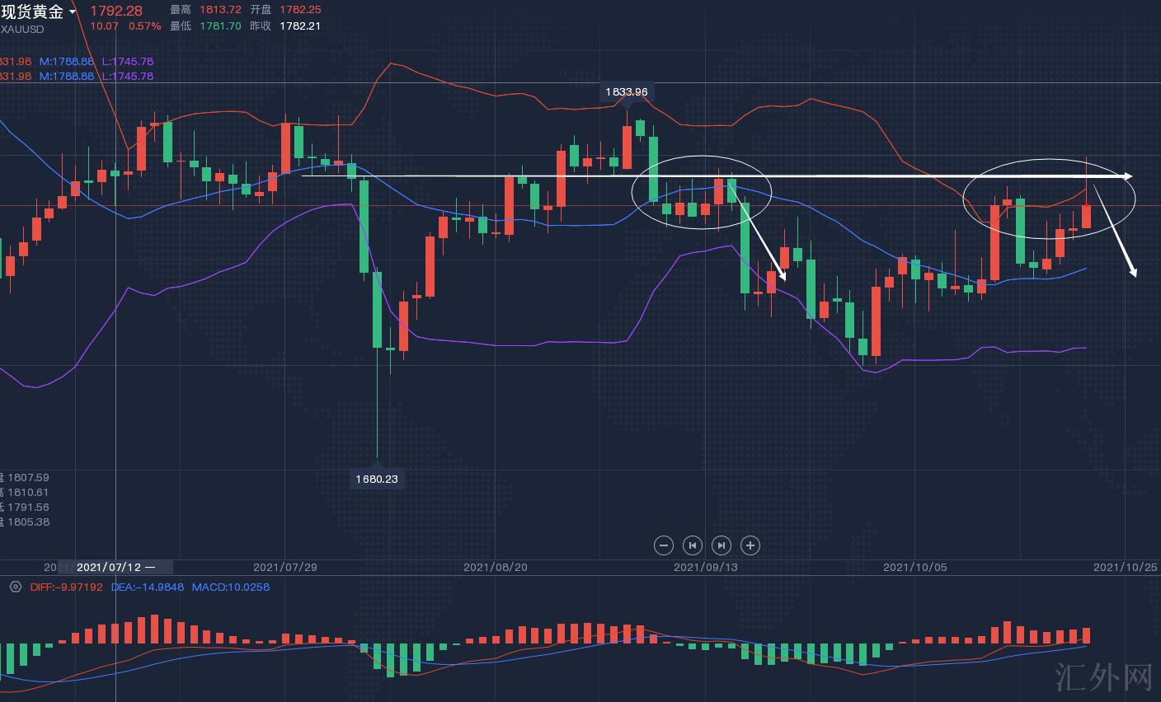Viewport: 1161px width, 702px height.
Task: Click the MACD:10.0258 legend value
Action: pyautogui.click(x=231, y=587)
